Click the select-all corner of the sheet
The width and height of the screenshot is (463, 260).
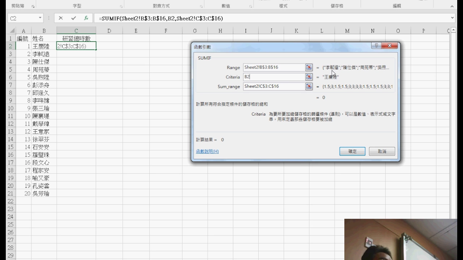11,31
